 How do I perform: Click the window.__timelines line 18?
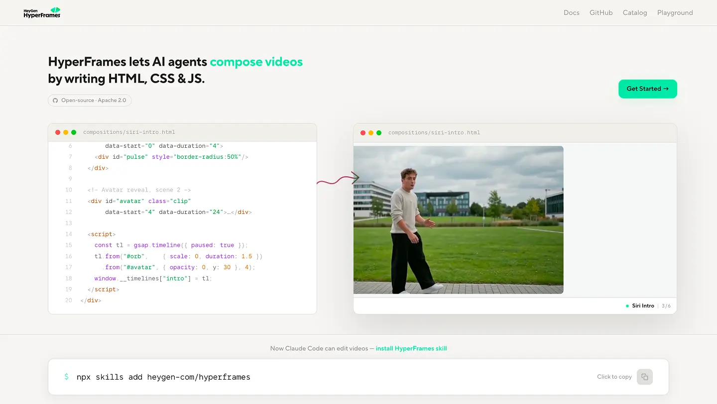[153, 278]
